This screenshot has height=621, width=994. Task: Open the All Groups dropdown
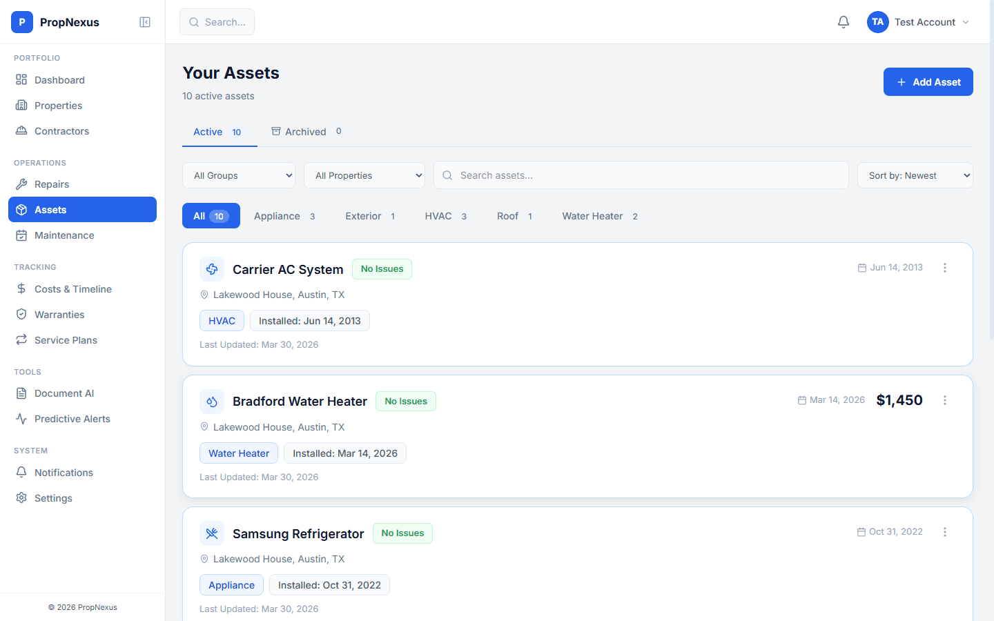click(x=238, y=175)
